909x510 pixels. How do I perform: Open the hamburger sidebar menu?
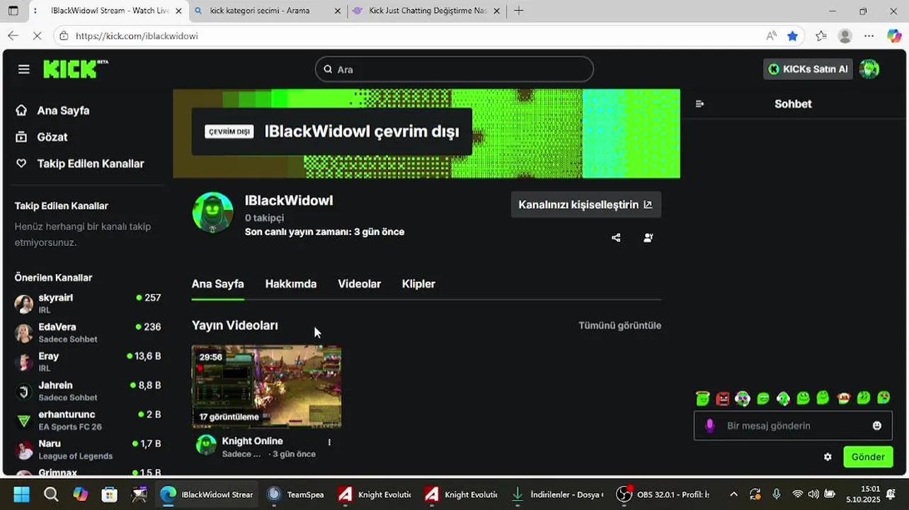(x=24, y=69)
